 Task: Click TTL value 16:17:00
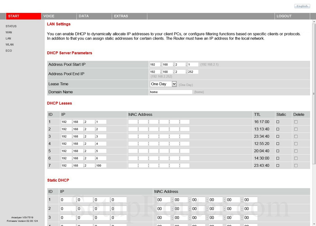[x=262, y=122]
